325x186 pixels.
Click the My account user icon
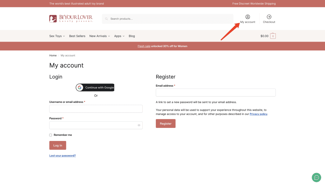248,17
